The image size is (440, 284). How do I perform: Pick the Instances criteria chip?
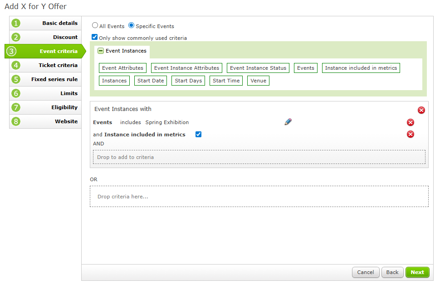[114, 81]
